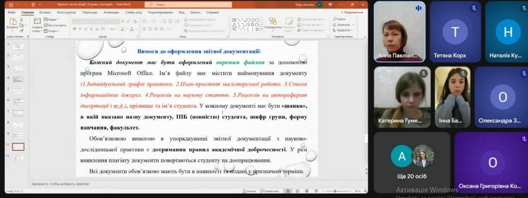528x198 pixels.
Task: Open the Shape effects (Эффекты фигуры) dropdown
Action: 311,30
